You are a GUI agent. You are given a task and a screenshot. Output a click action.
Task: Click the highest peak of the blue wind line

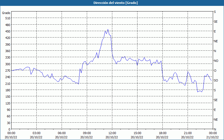click(x=108, y=29)
